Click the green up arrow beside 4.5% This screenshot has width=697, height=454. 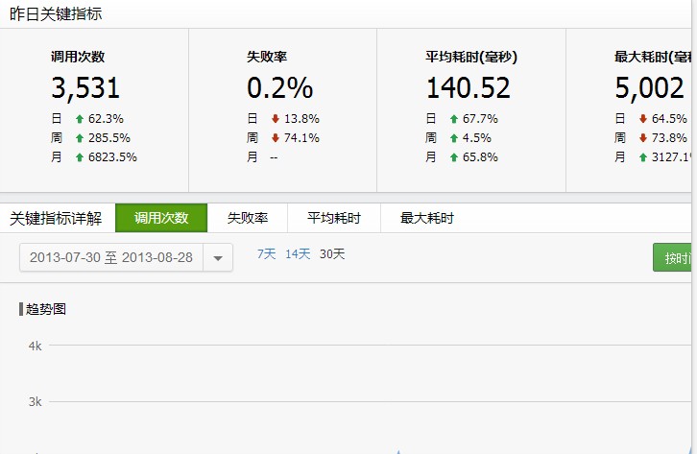(454, 138)
